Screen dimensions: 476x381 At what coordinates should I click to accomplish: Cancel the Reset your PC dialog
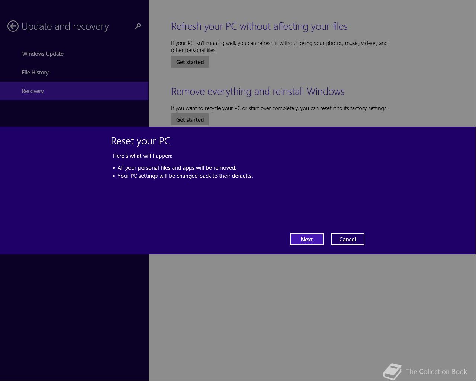click(348, 239)
